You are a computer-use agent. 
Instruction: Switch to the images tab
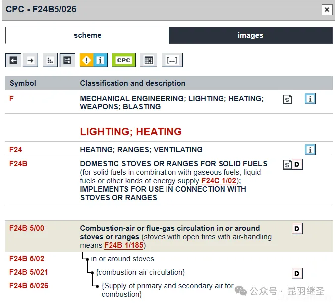coord(250,35)
